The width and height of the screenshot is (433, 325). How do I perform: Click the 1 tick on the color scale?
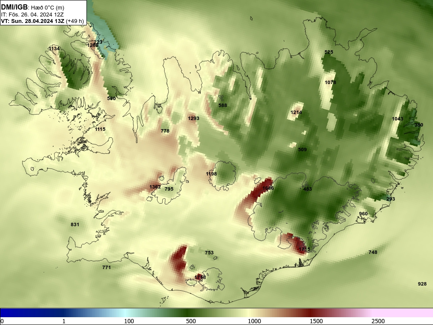tap(64, 321)
